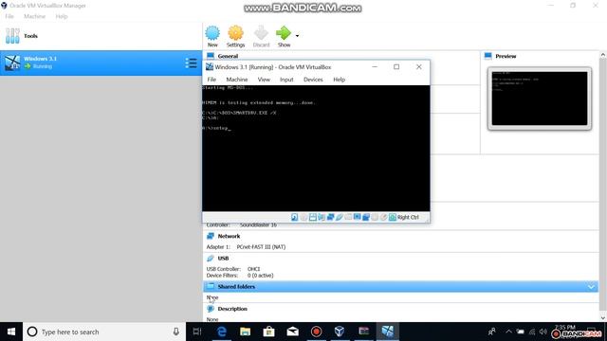Click the audio icon in the VM status bar
The image size is (607, 341).
coord(322,217)
